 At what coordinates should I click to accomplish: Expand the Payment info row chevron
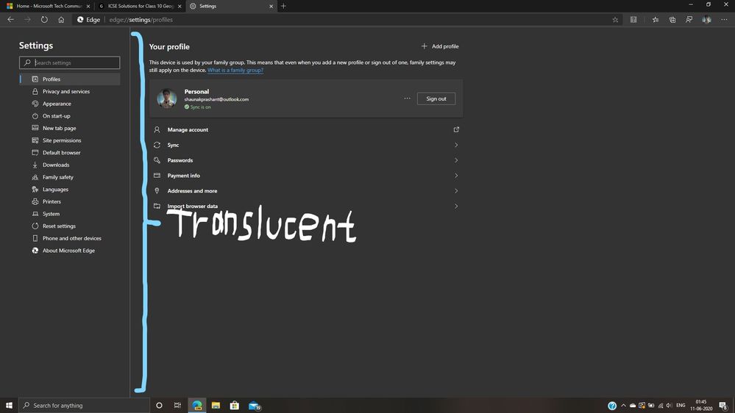[456, 176]
